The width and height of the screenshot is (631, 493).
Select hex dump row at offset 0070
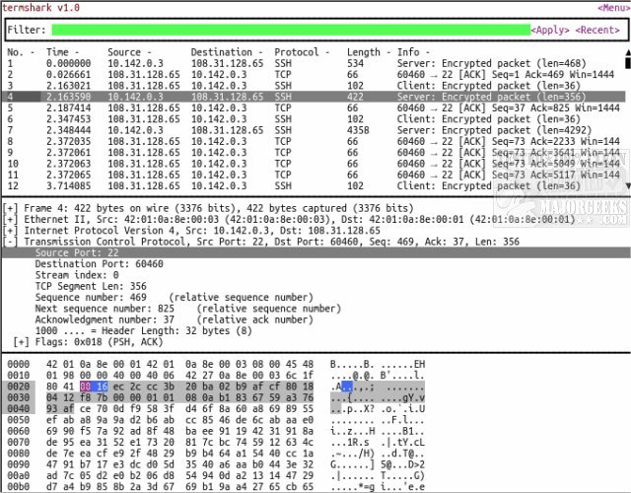click(x=216, y=443)
